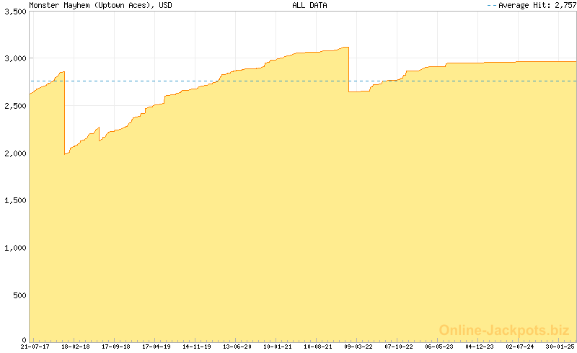577x353 pixels.
Task: Click the 1,000 y-axis value
Action: click(x=14, y=248)
